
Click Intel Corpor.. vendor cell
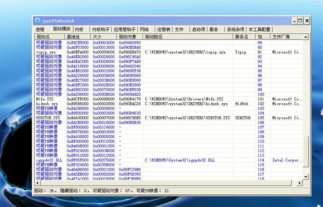click(287, 160)
